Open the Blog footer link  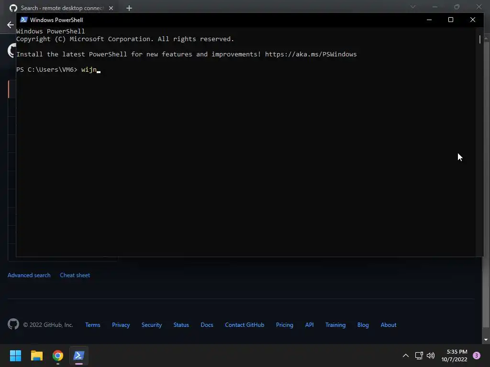coord(363,325)
